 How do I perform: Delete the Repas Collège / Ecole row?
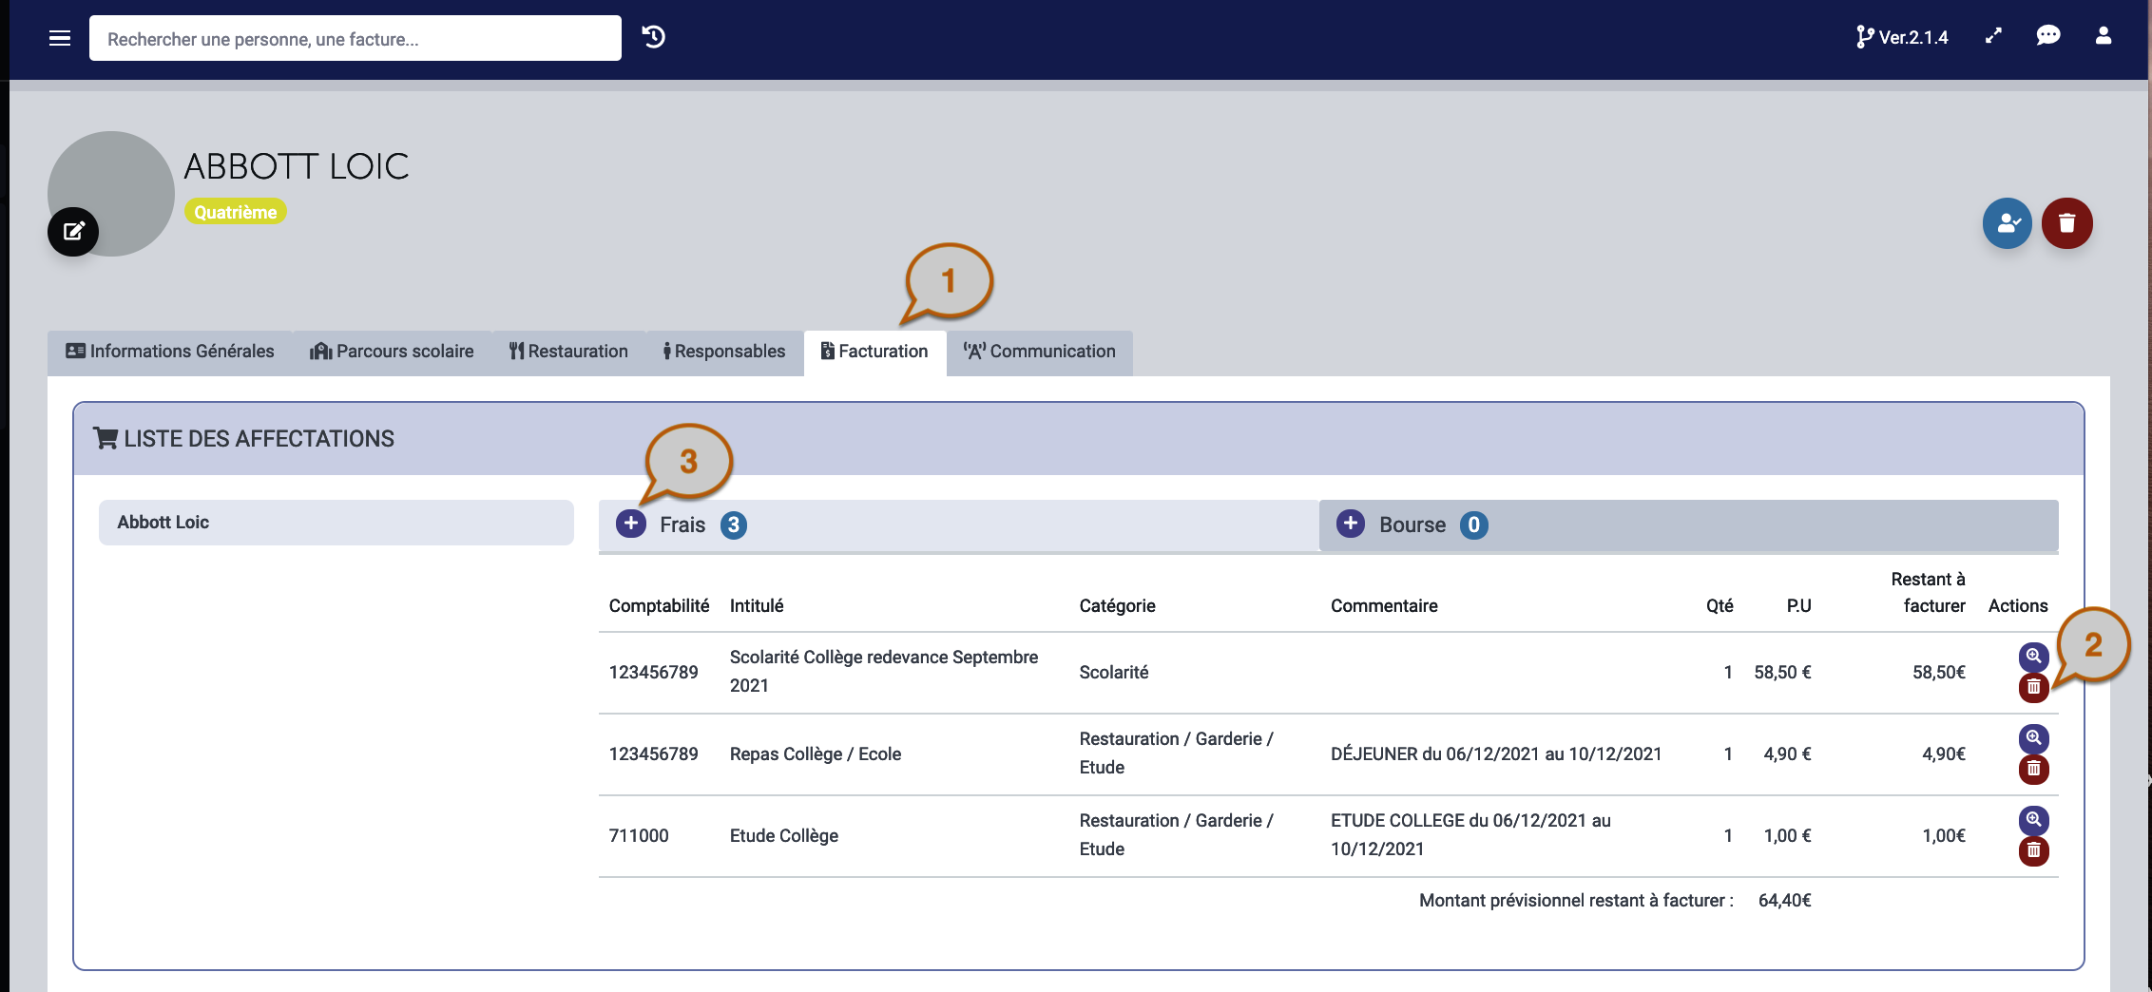click(x=2033, y=769)
